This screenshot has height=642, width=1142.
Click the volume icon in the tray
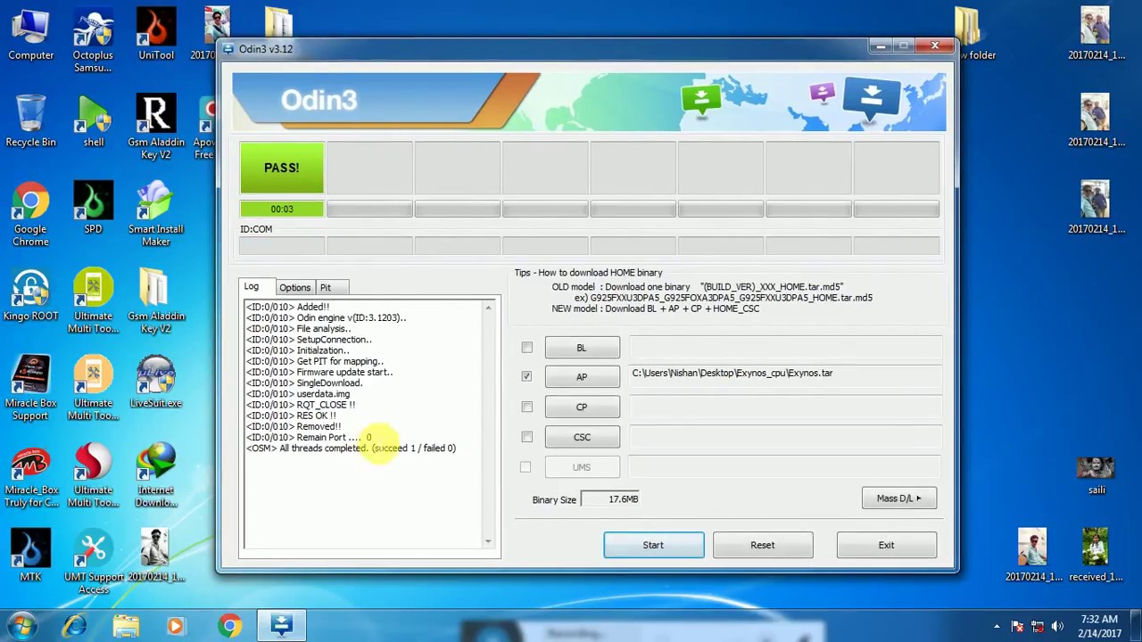pos(1057,627)
